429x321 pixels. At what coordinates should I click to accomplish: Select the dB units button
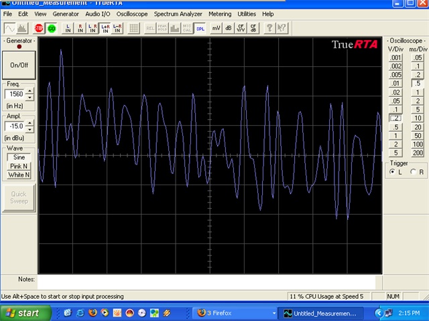[229, 28]
